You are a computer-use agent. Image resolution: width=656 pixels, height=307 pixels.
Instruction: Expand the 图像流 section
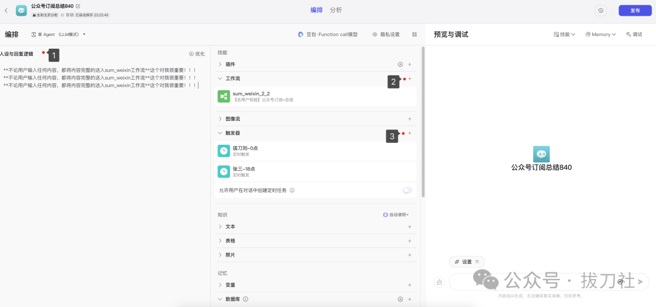[220, 119]
